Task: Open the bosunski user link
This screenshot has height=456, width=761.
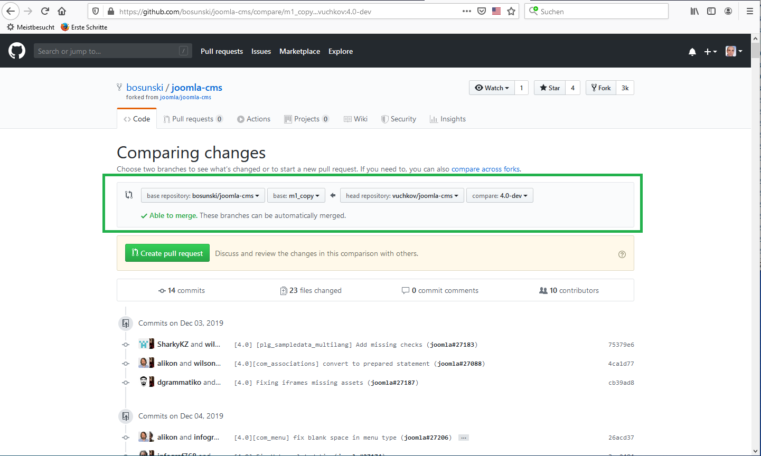Action: tap(145, 88)
